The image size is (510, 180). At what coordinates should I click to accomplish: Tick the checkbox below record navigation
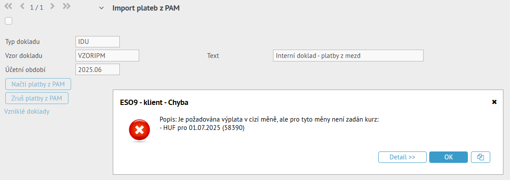[8, 21]
